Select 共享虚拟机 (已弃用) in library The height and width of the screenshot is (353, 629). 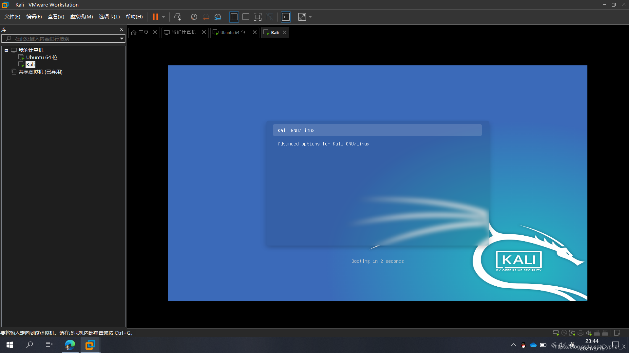pos(40,72)
